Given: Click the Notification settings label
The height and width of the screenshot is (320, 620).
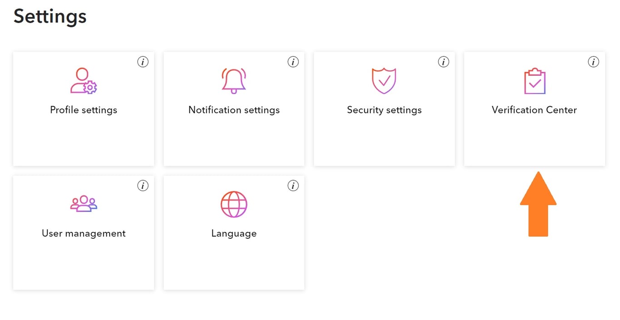Looking at the screenshot, I should tap(234, 110).
